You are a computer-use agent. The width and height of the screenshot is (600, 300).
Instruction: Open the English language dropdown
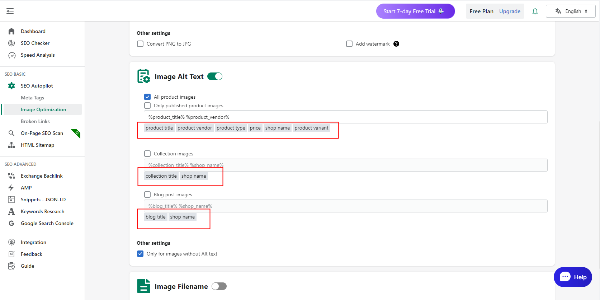[571, 11]
